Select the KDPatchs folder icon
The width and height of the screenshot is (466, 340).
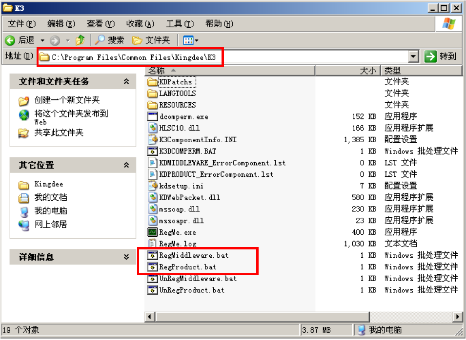pyautogui.click(x=152, y=82)
